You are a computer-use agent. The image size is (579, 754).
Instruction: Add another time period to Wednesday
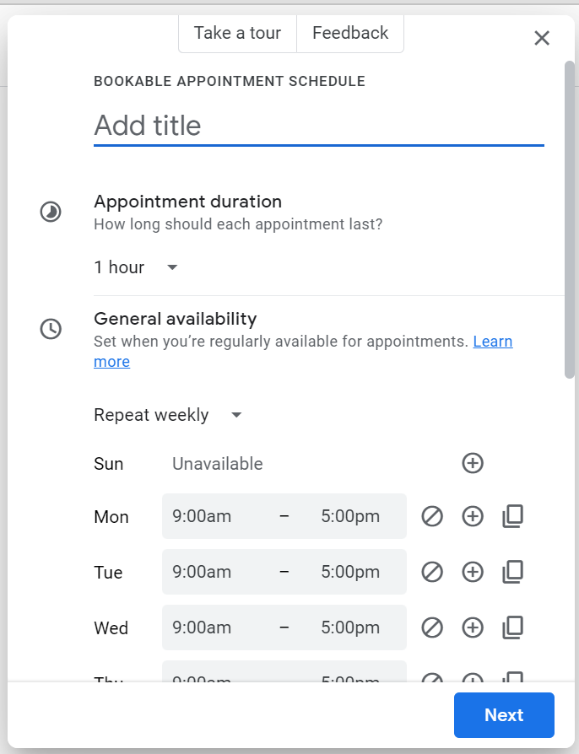[473, 627]
